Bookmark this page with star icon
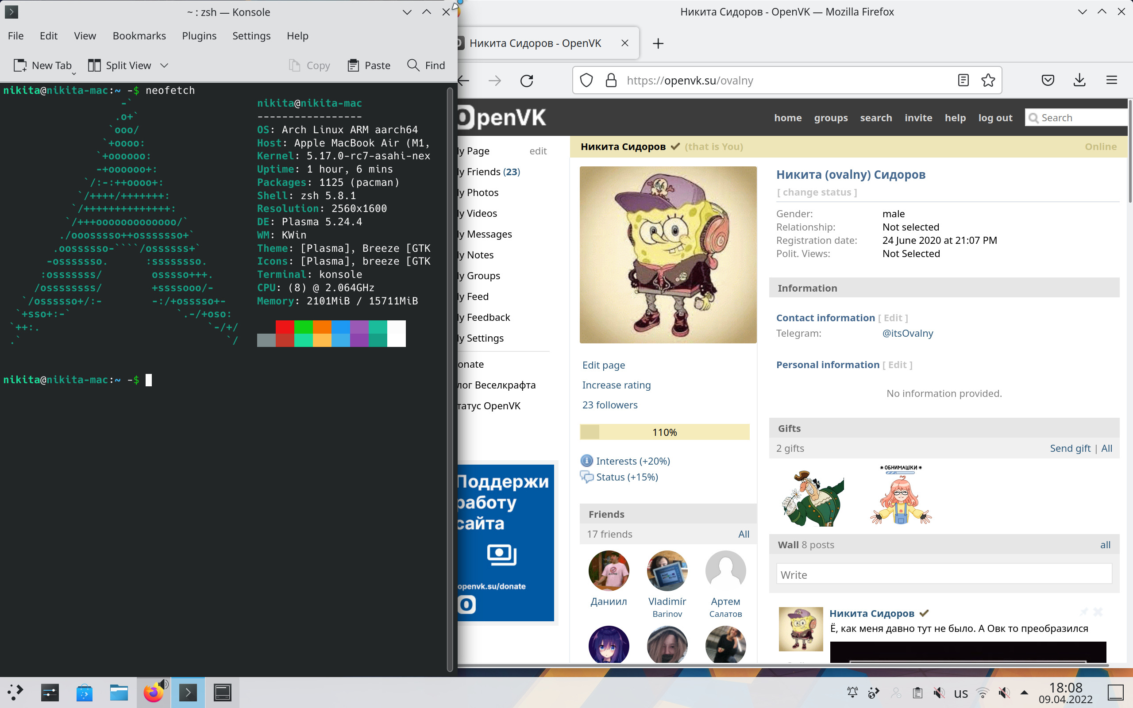The image size is (1133, 708). tap(988, 81)
